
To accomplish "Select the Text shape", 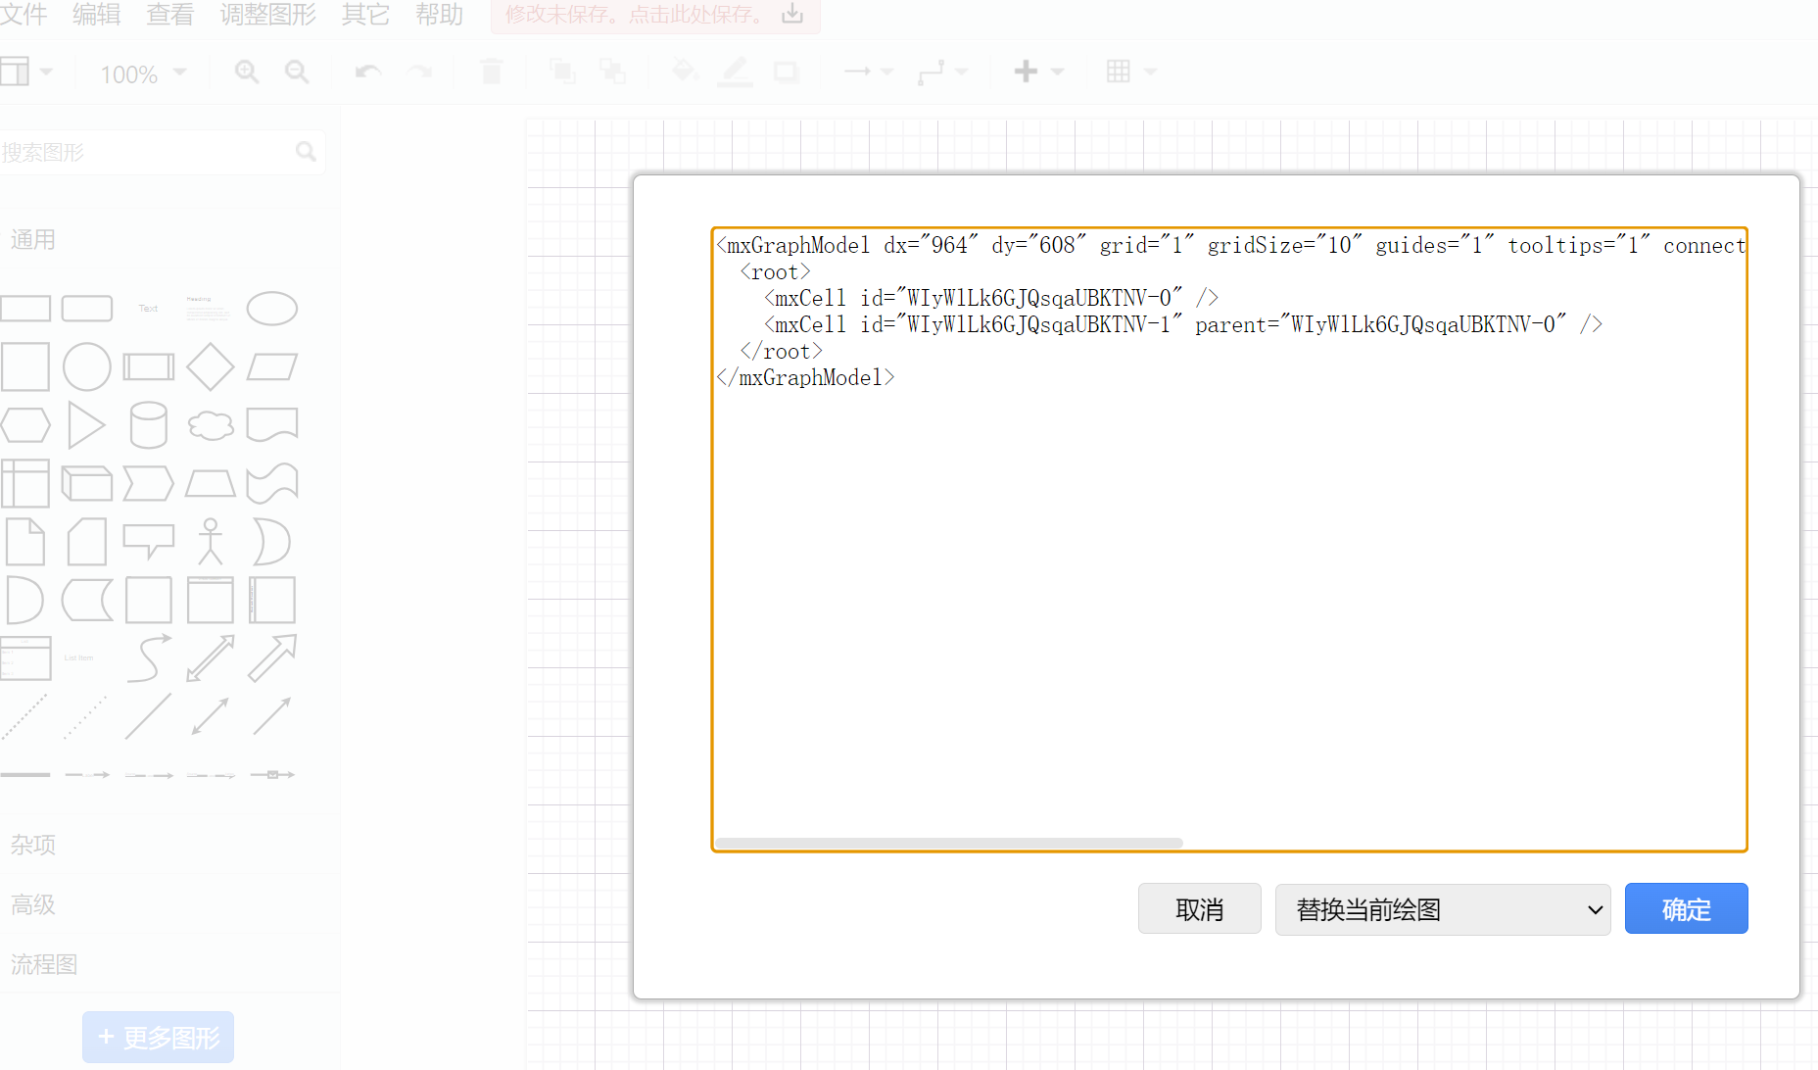I will pyautogui.click(x=148, y=309).
